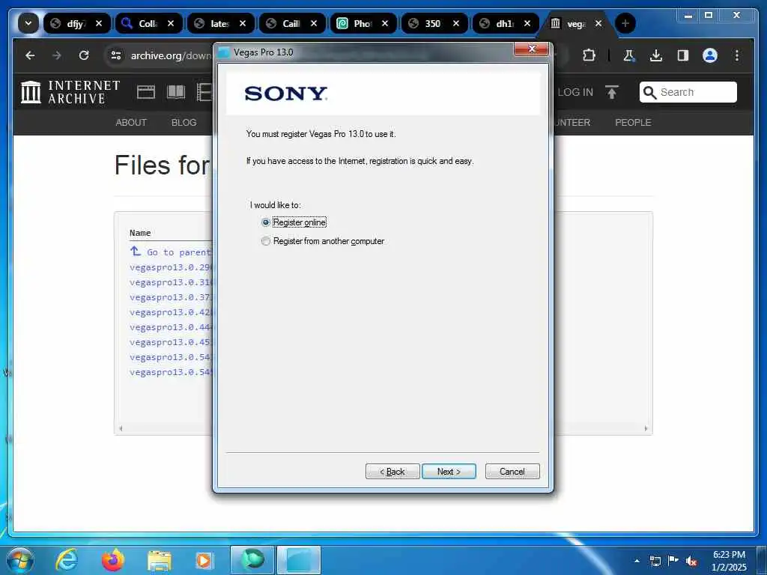Click the Back button in Vegas dialog
Image resolution: width=767 pixels, height=575 pixels.
392,472
